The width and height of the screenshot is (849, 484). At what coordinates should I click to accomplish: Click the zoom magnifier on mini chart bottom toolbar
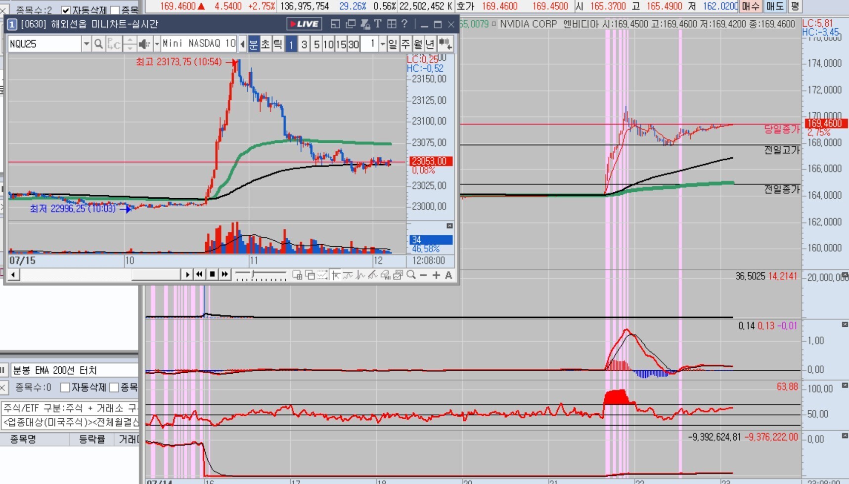(x=411, y=275)
